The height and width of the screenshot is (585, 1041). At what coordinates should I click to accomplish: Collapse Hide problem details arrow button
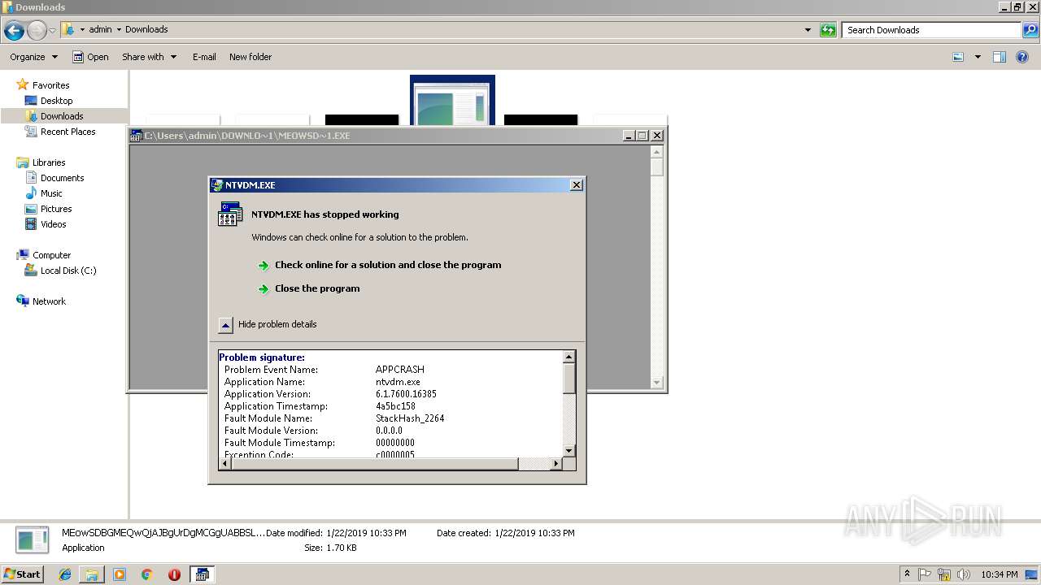226,324
